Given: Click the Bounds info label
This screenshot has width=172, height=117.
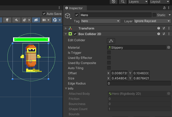Looking at the screenshot, I should [74, 114].
